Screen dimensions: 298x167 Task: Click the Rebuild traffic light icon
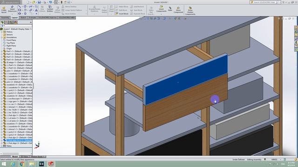61,2
